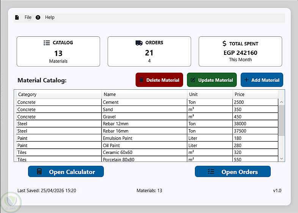The image size is (298, 213).
Task: Click the calculator icon on Open Calculator
Action: coord(39,171)
